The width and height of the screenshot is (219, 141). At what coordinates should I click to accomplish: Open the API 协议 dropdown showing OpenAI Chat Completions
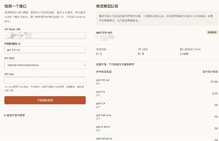coord(45,65)
